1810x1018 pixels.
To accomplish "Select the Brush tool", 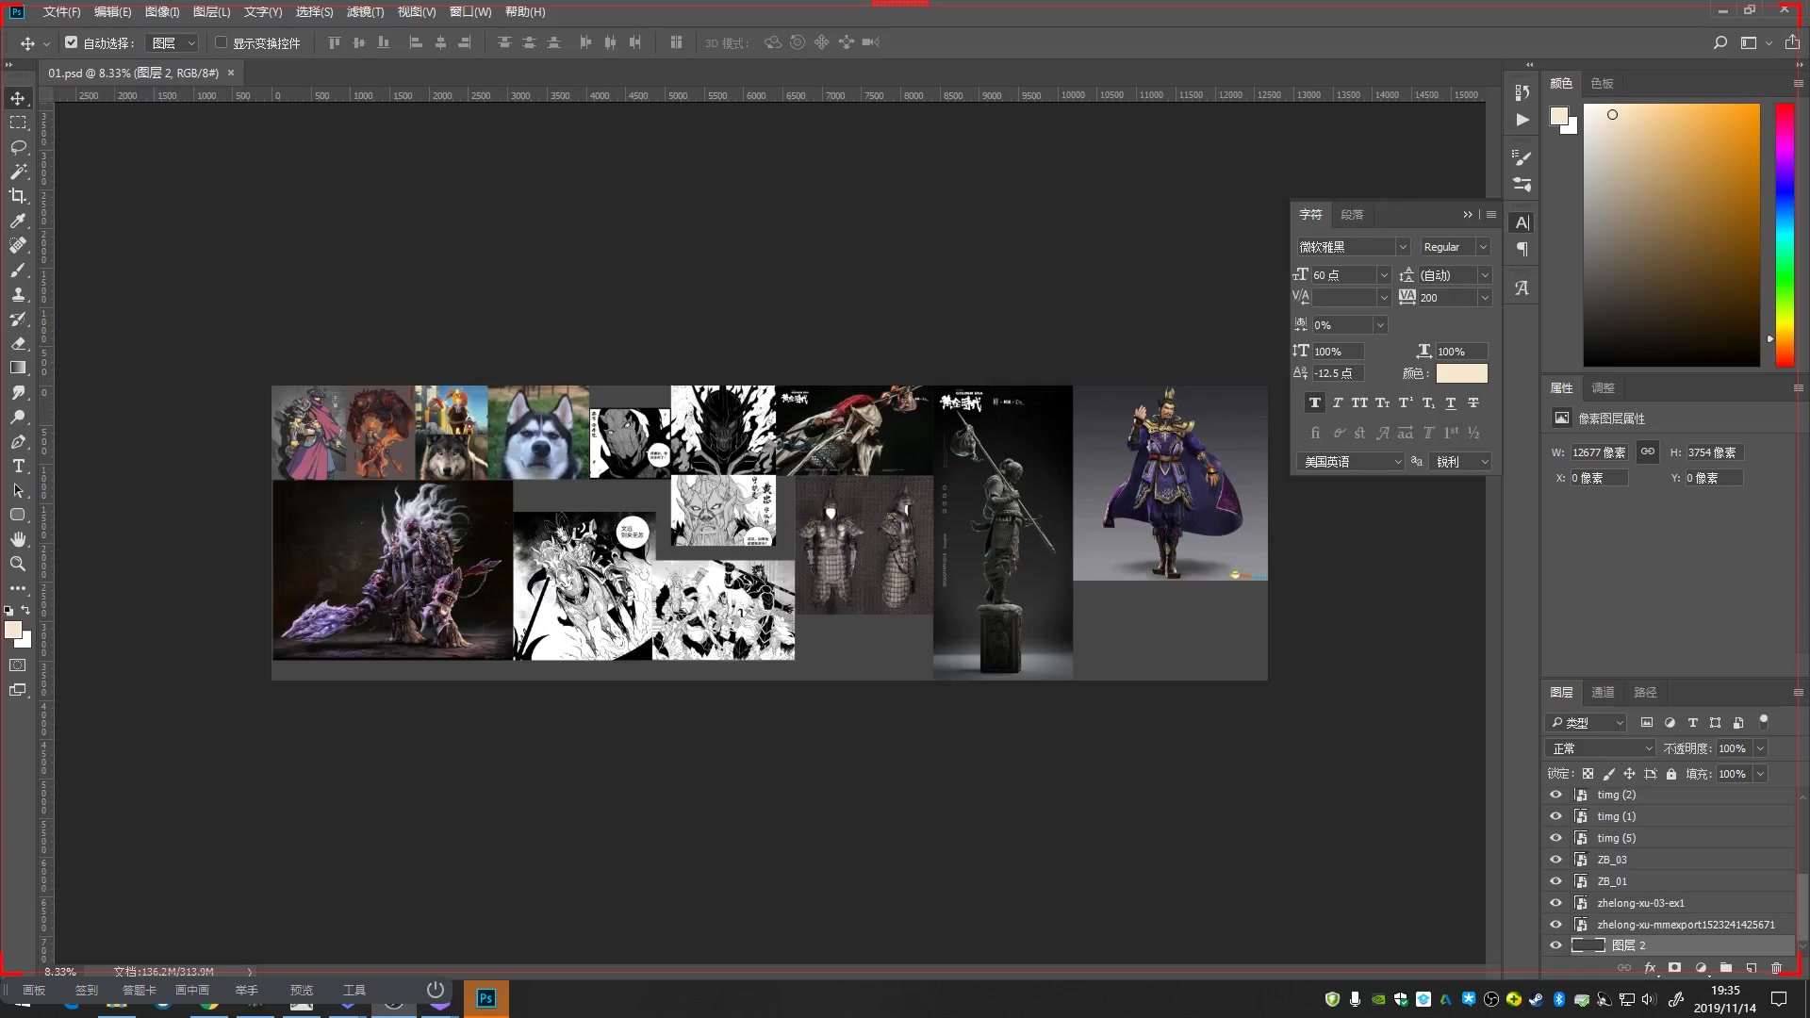I will 18,270.
